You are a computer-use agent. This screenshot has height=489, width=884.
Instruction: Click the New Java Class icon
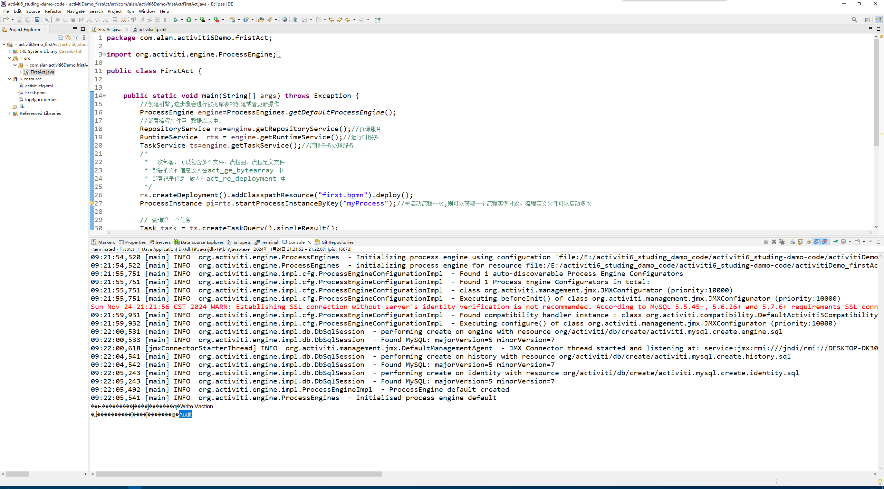point(246,20)
